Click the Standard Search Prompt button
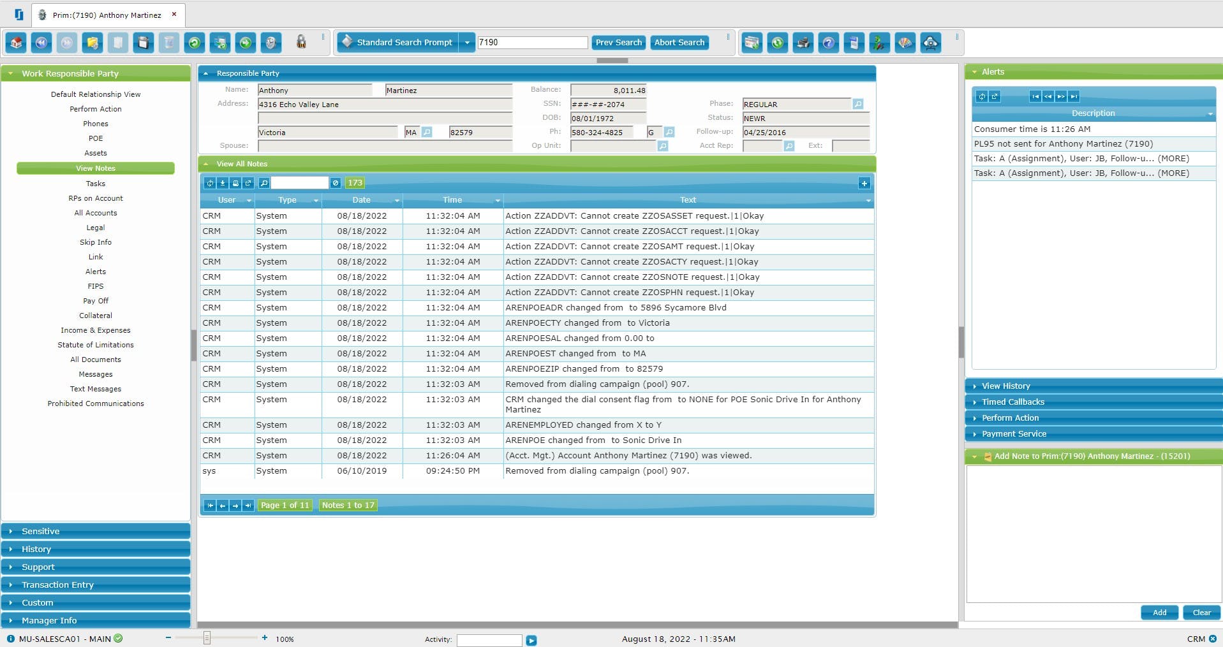This screenshot has width=1223, height=647. tap(398, 43)
